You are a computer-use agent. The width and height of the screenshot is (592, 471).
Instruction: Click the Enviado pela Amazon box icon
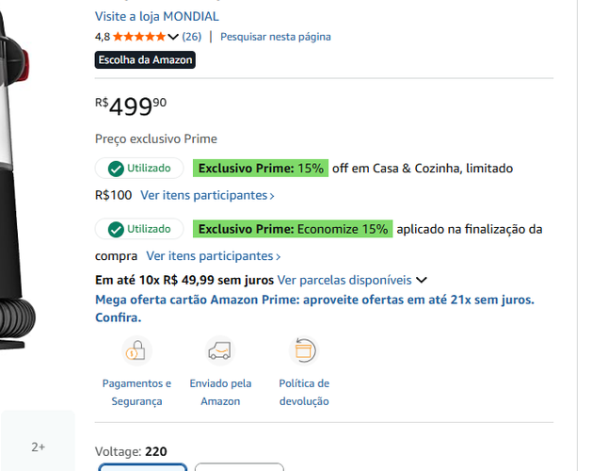(220, 351)
